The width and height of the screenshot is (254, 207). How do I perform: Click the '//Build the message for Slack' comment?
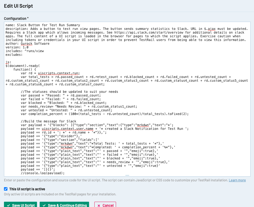point(49,121)
